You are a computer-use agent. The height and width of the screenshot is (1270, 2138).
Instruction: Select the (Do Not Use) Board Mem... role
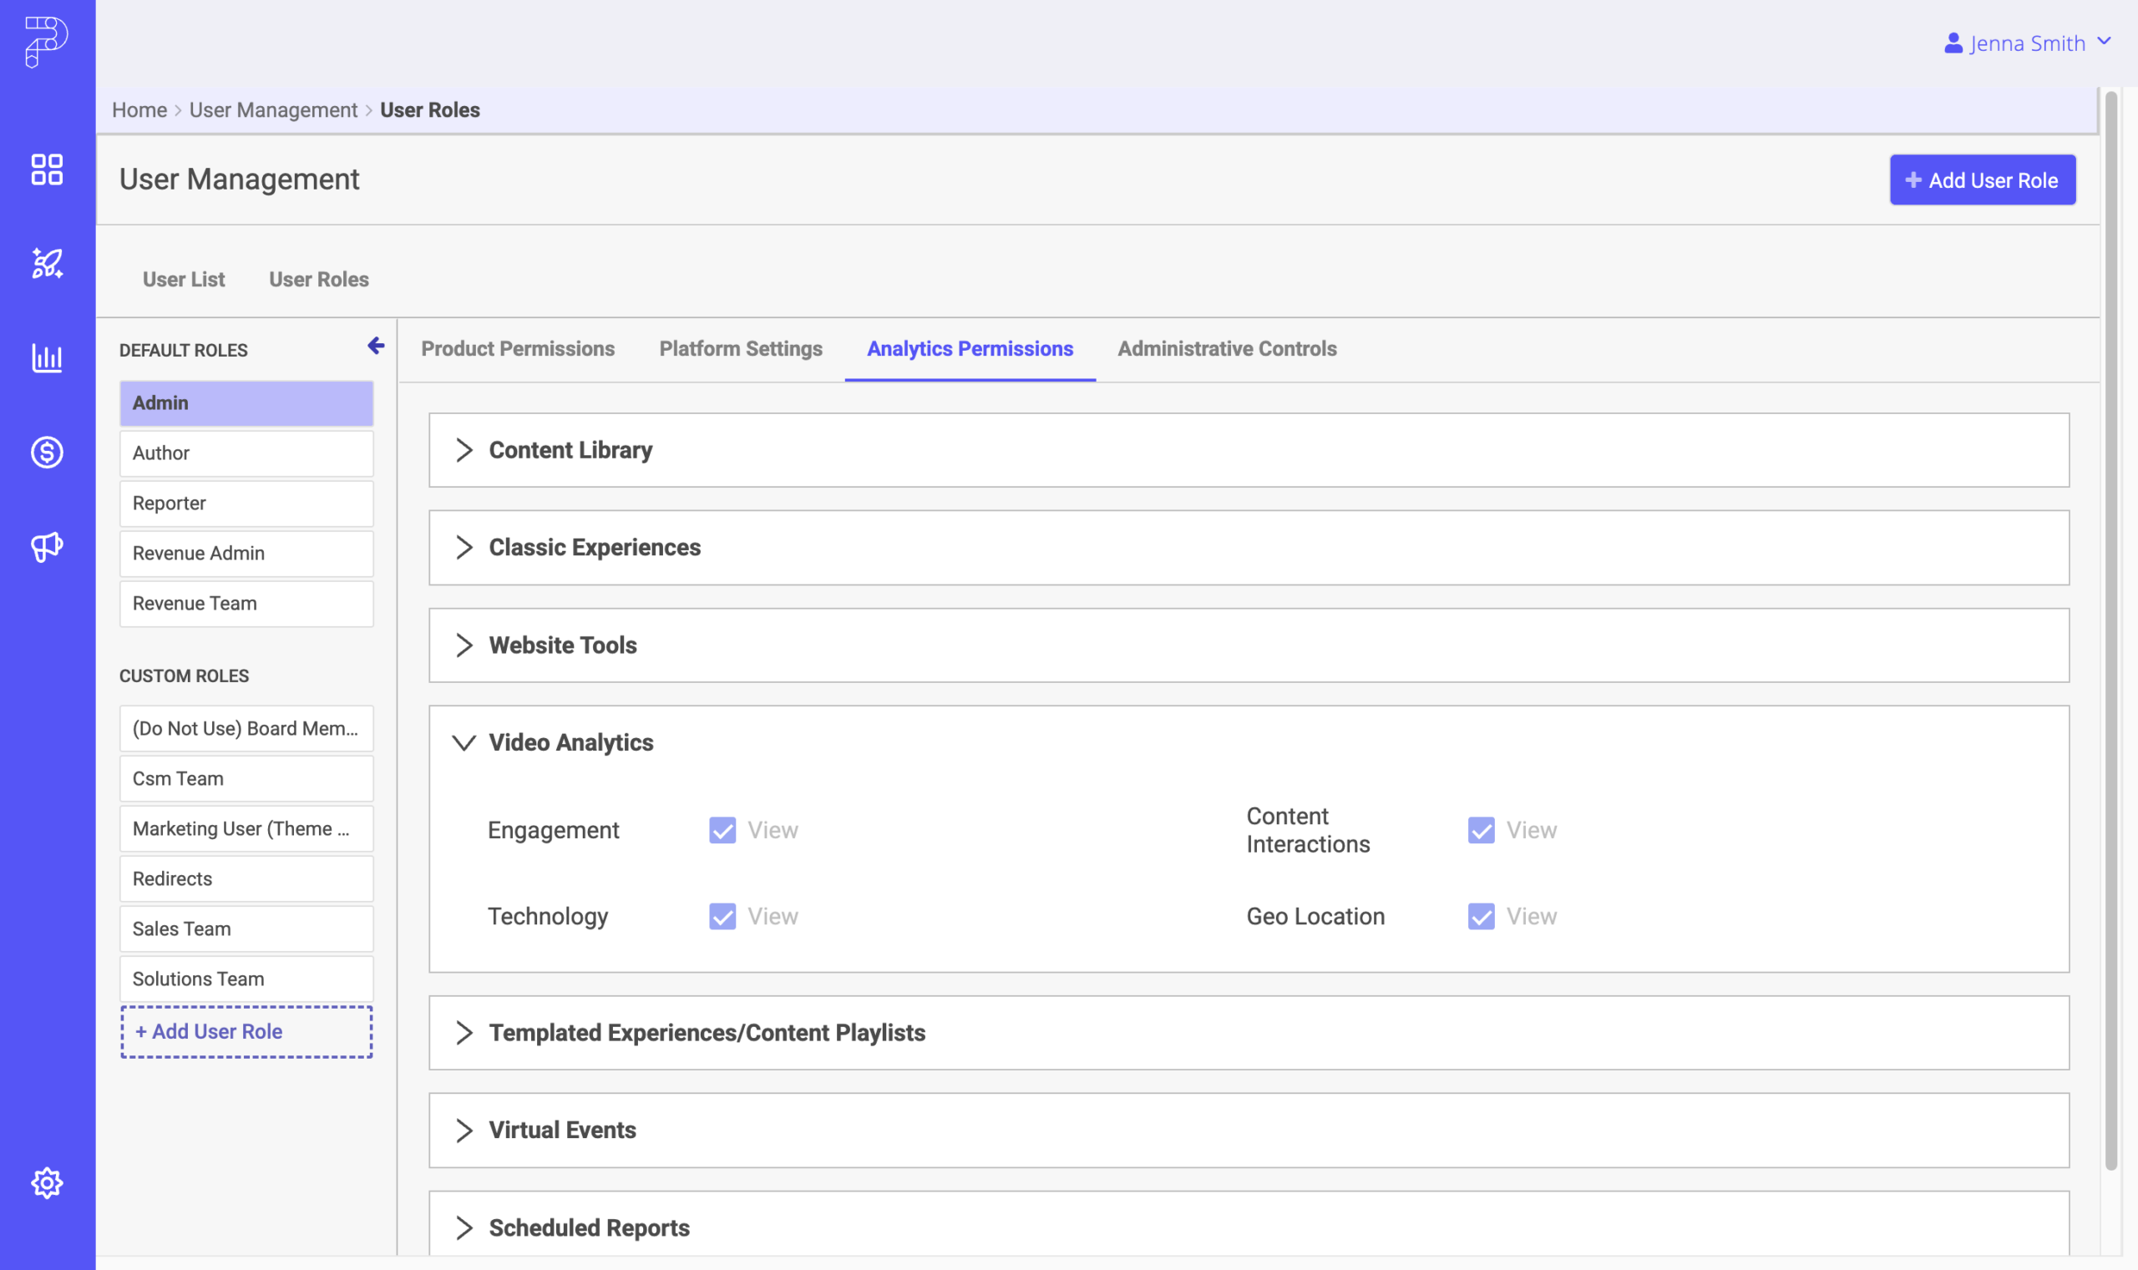coord(246,728)
